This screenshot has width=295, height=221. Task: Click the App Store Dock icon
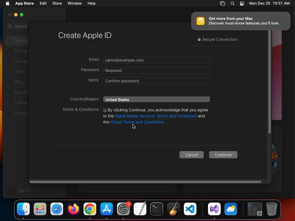pyautogui.click(x=107, y=209)
